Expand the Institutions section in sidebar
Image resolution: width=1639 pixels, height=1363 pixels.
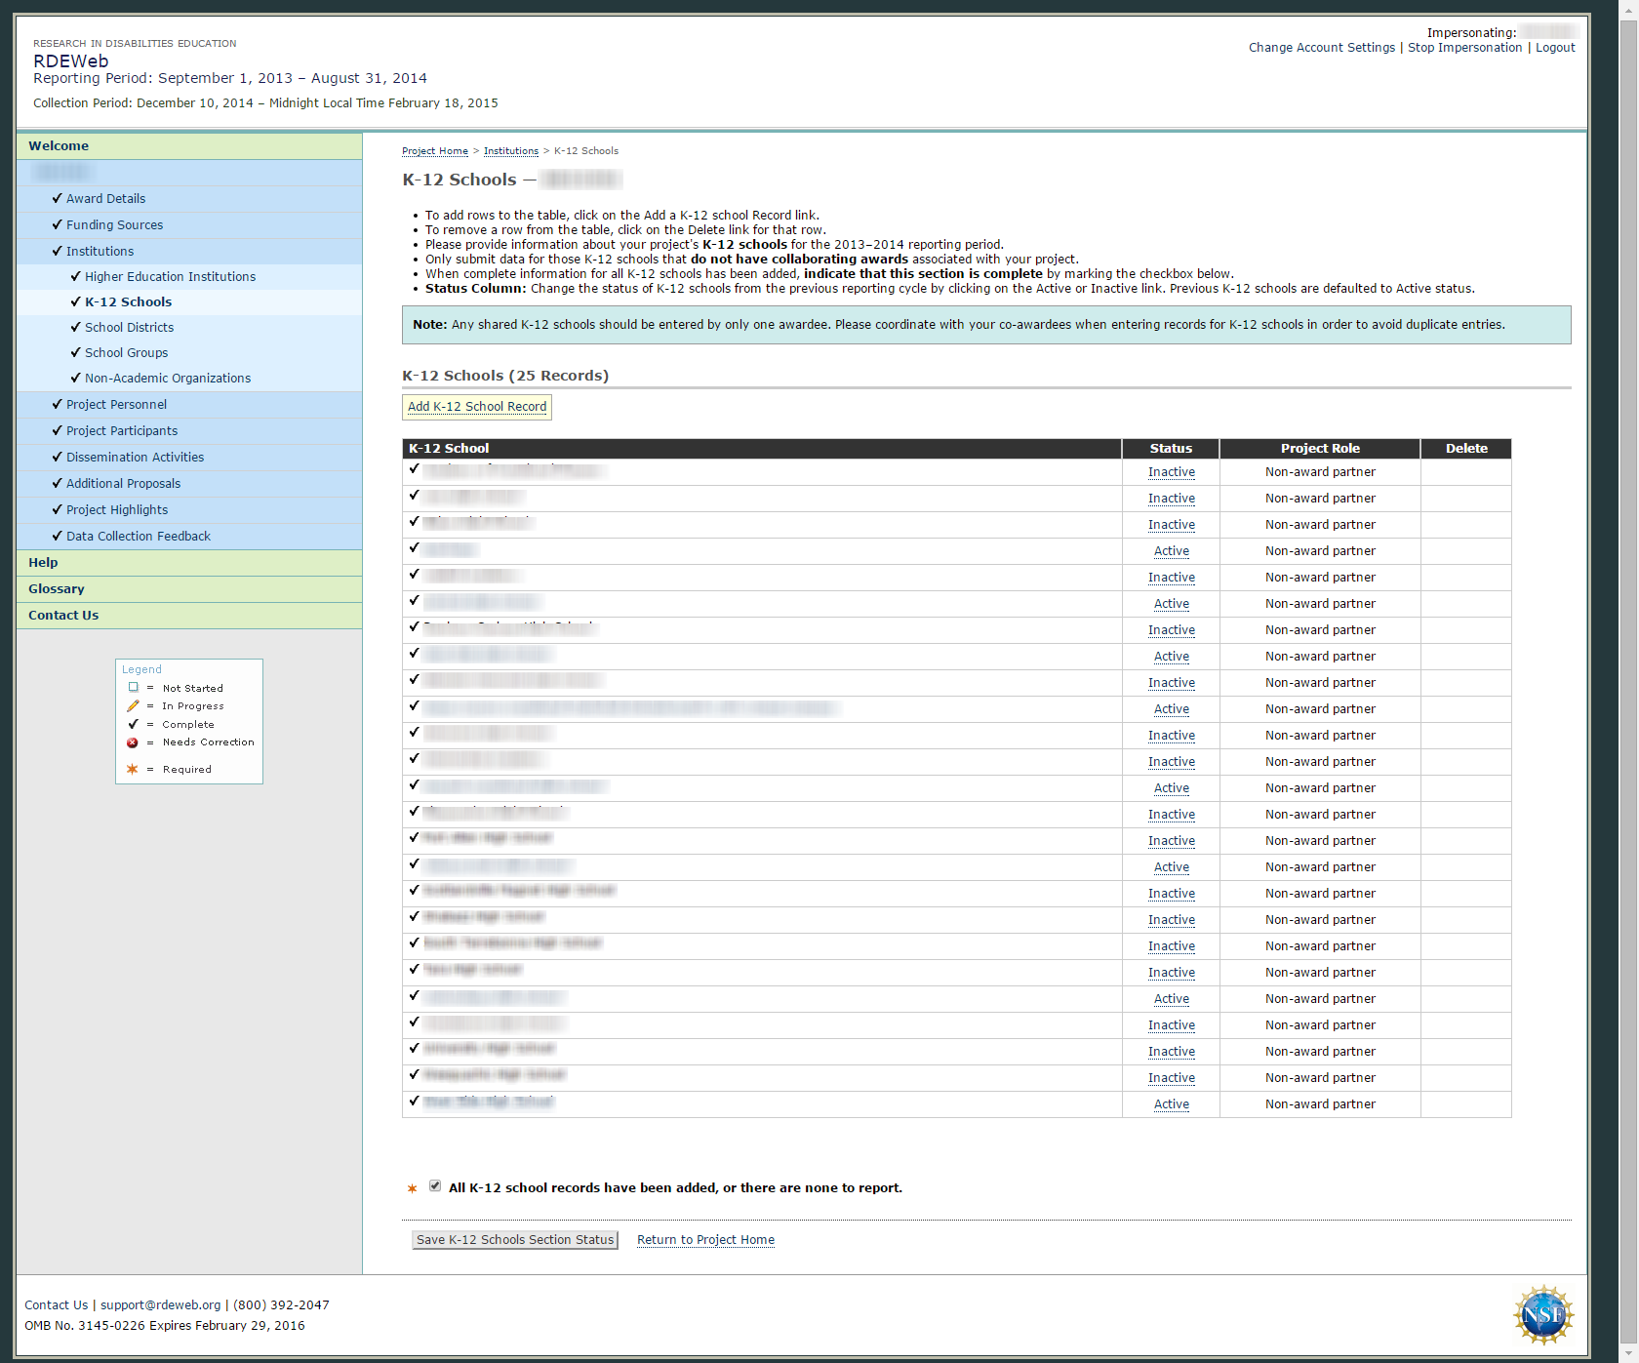coord(100,251)
